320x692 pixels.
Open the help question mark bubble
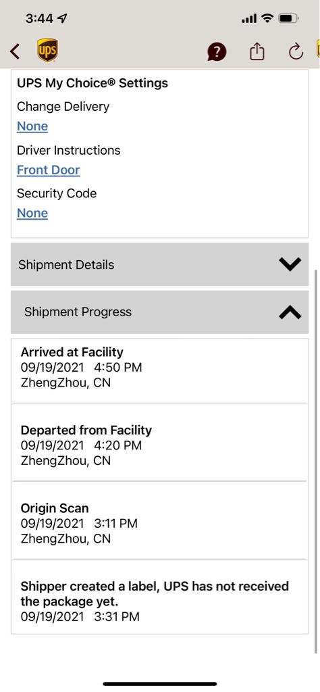[217, 52]
